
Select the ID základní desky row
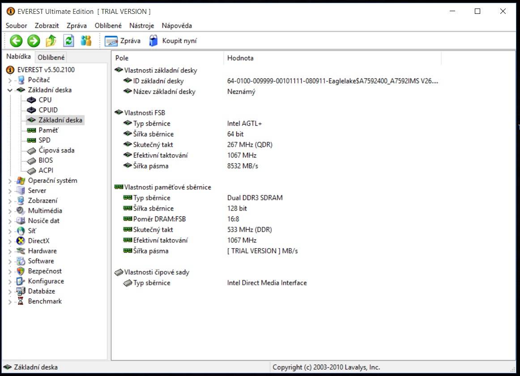point(277,81)
